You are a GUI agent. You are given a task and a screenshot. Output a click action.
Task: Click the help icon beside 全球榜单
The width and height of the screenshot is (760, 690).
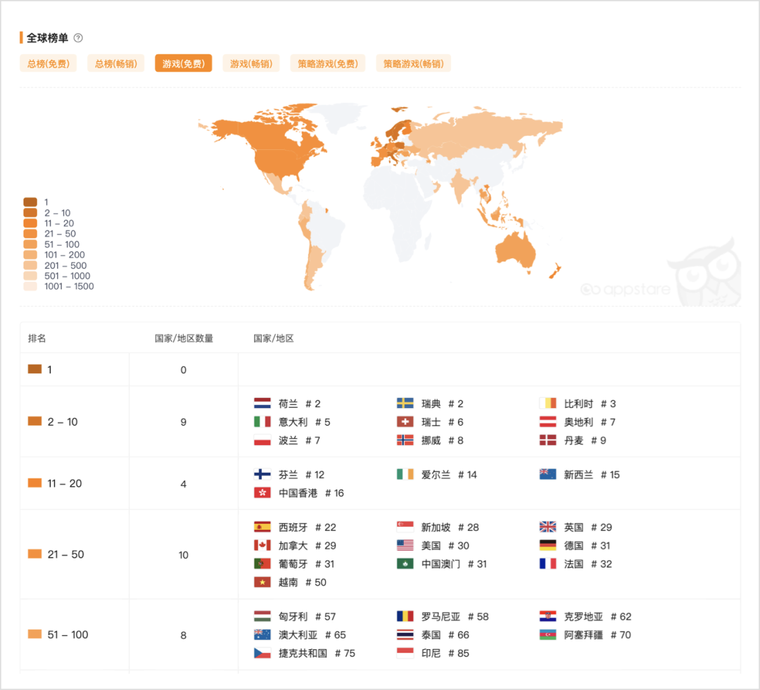(x=78, y=38)
